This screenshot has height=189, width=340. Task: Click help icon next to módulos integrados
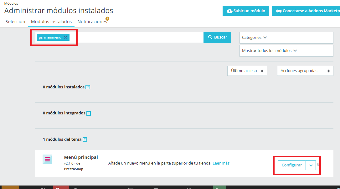pyautogui.click(x=89, y=113)
